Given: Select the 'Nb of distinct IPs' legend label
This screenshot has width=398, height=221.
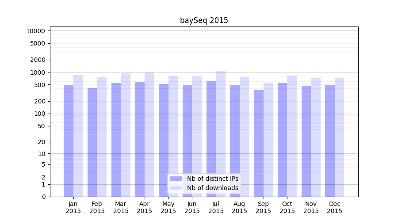Looking at the screenshot, I should click(x=212, y=179).
